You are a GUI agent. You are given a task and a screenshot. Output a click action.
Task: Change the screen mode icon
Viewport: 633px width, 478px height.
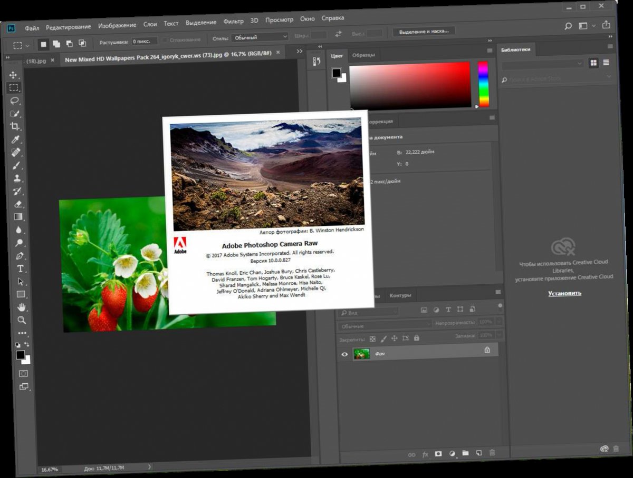tap(24, 387)
